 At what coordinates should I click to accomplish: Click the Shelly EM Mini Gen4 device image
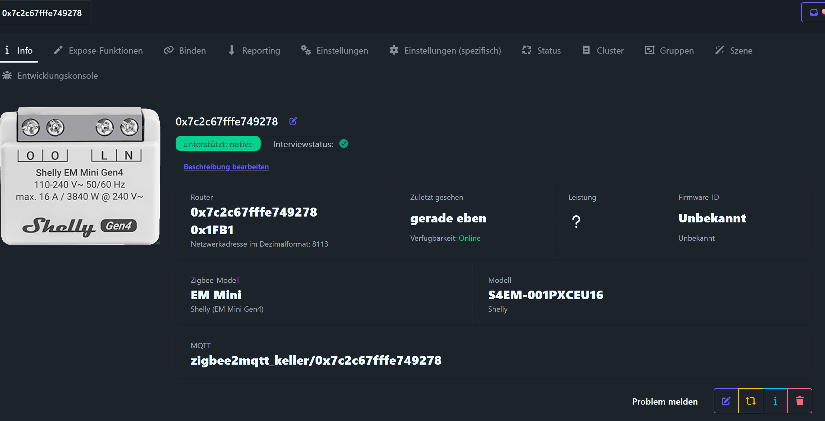coord(80,176)
